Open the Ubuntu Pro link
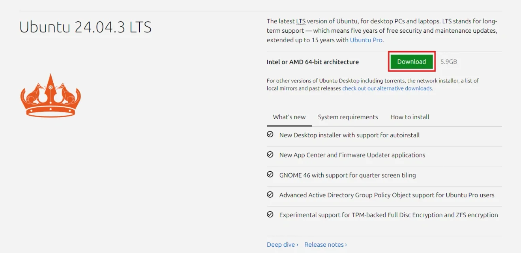The height and width of the screenshot is (253, 521). pyautogui.click(x=366, y=40)
